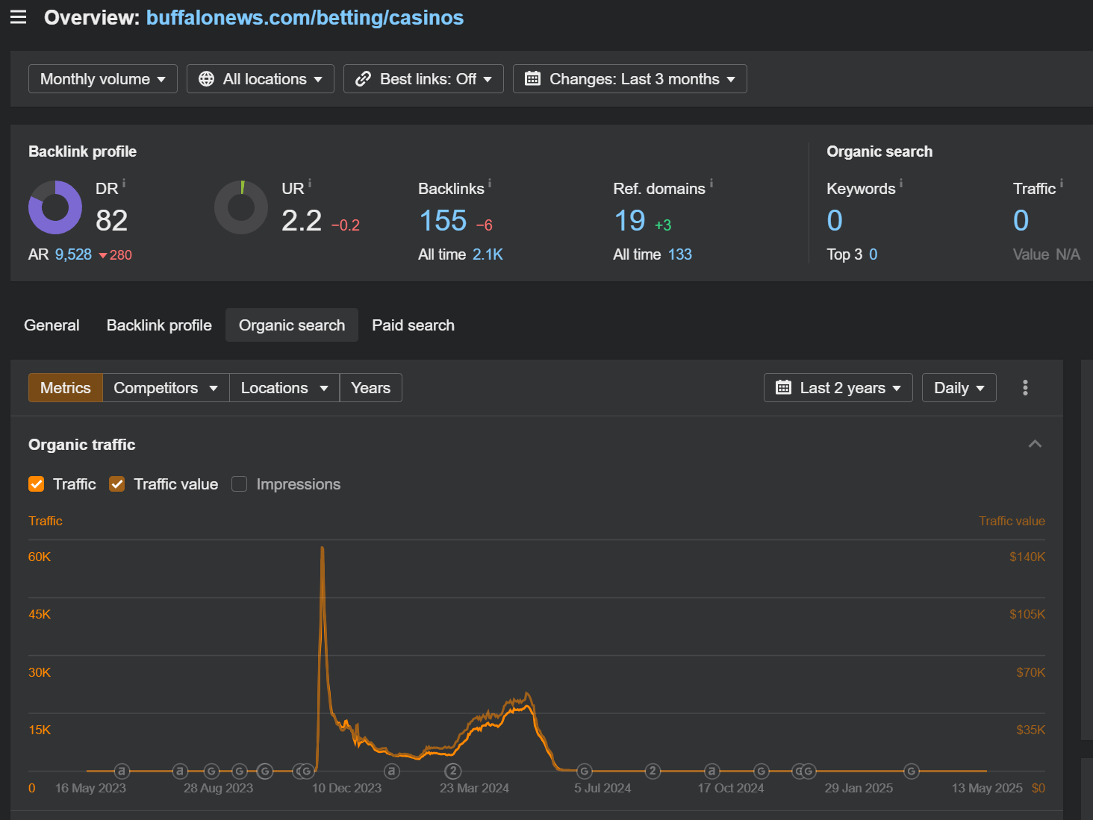Switch to the General tab
The height and width of the screenshot is (820, 1093).
[x=52, y=325]
